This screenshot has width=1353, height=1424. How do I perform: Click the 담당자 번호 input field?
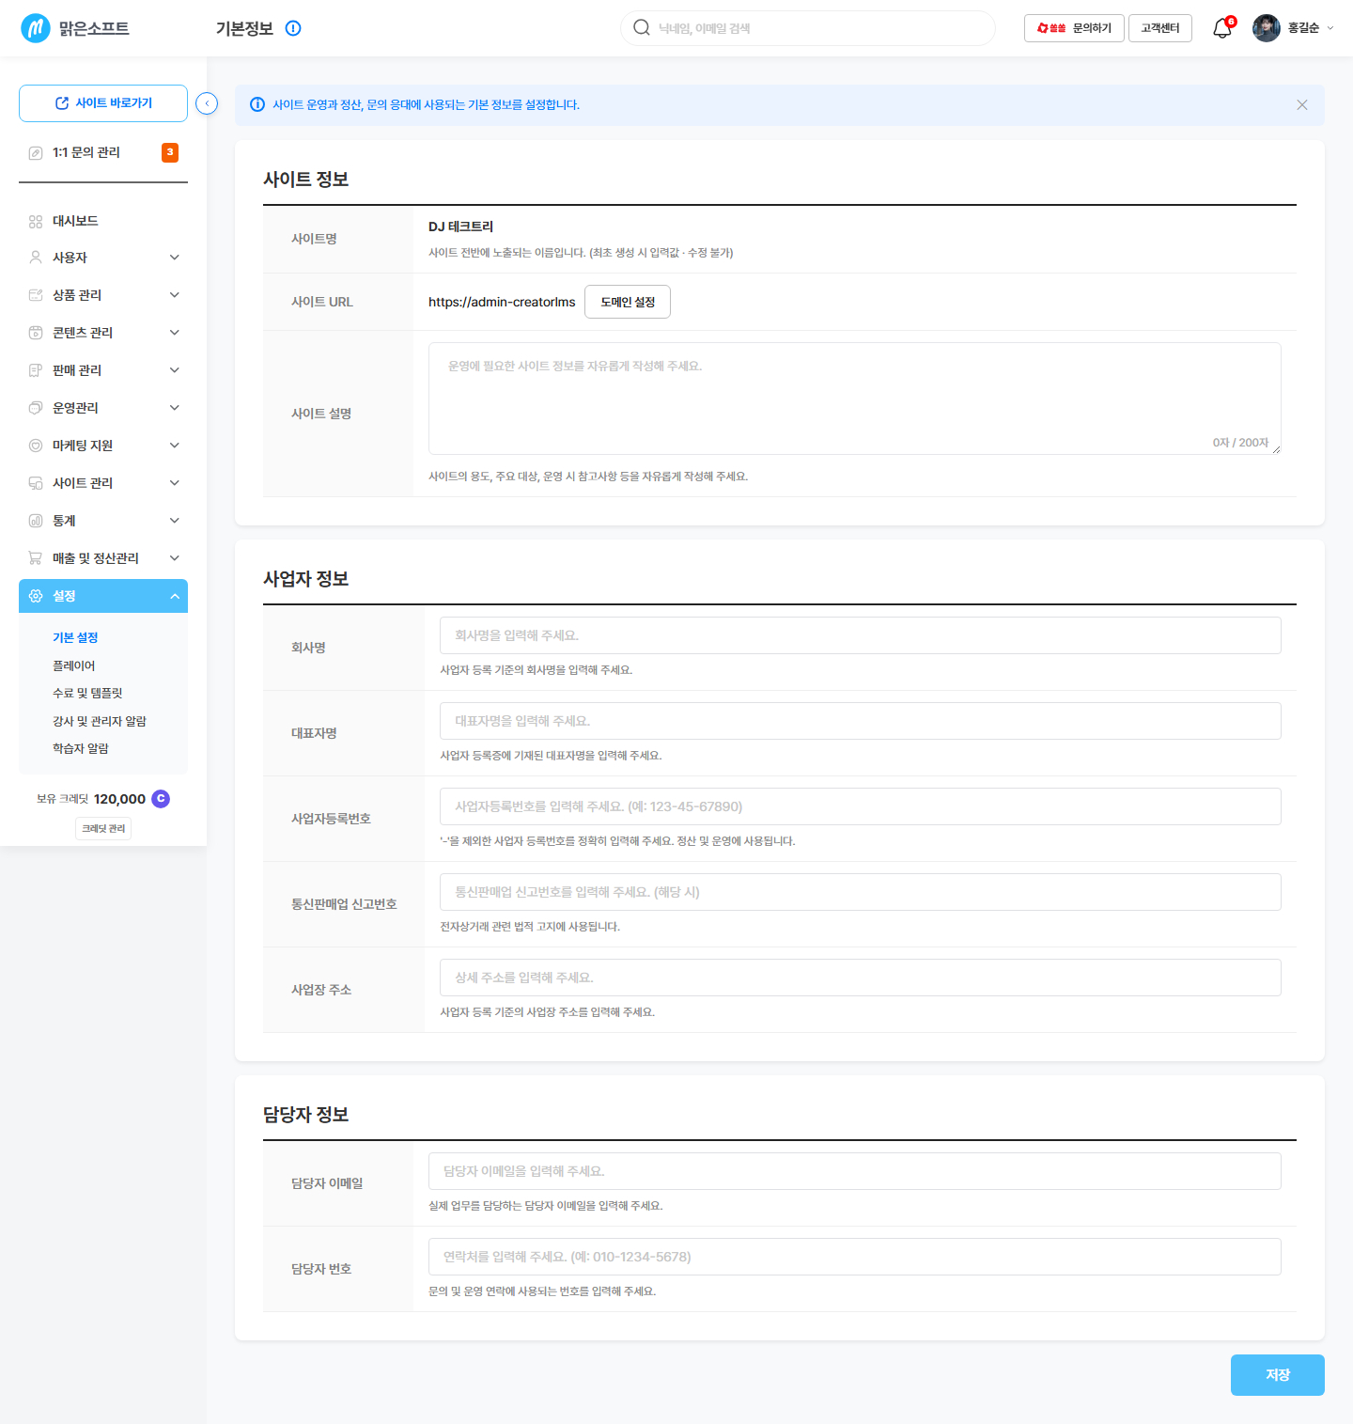point(855,1257)
